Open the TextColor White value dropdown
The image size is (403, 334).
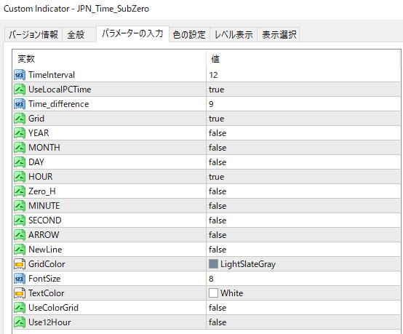[303, 293]
